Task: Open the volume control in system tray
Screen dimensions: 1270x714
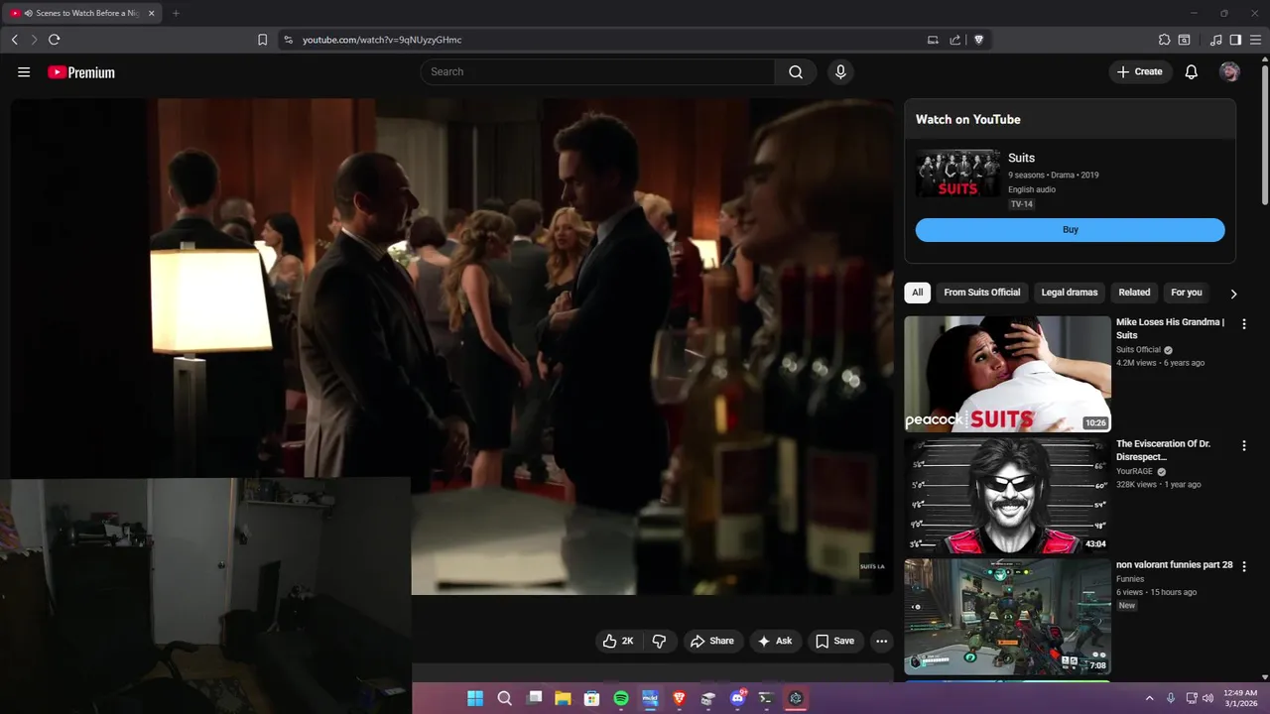Action: [1207, 698]
